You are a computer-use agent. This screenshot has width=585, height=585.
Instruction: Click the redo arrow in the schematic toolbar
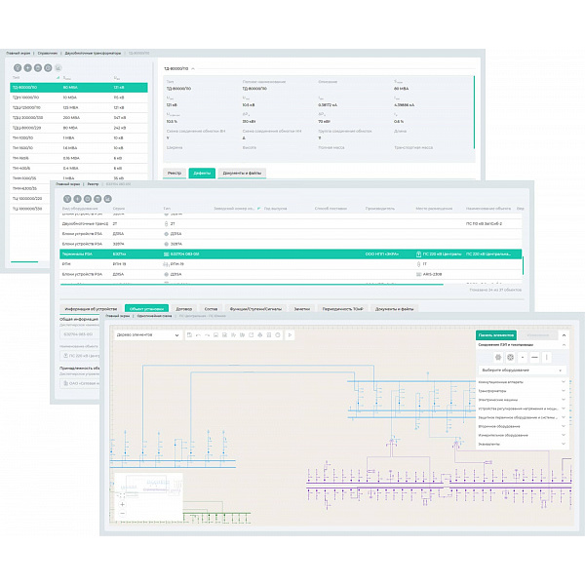click(207, 335)
